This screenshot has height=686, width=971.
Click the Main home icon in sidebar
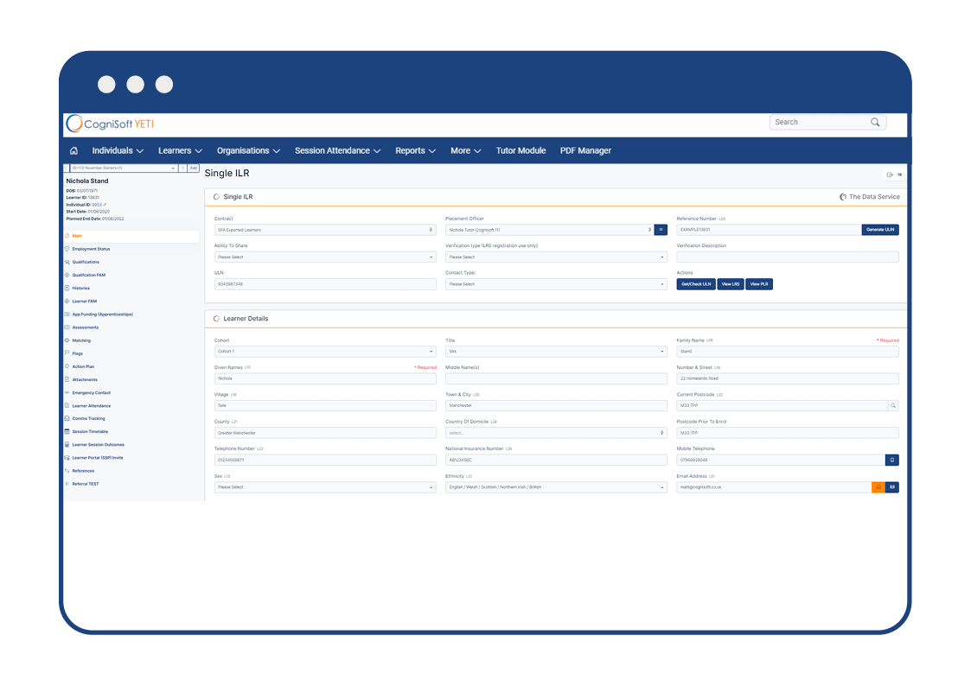[67, 236]
